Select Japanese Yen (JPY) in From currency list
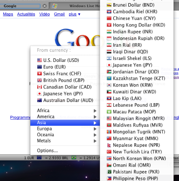This screenshot has width=179, height=181. tap(65, 94)
